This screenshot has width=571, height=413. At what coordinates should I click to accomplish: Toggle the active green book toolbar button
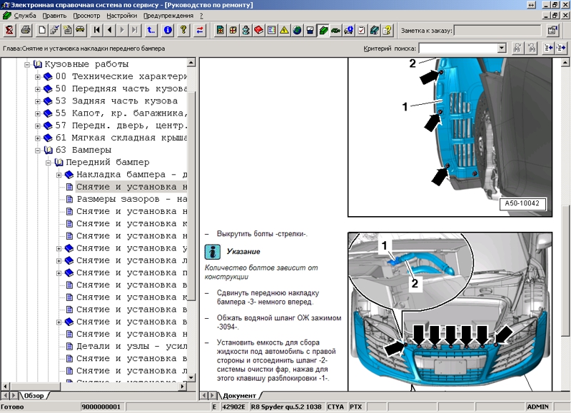point(323,30)
